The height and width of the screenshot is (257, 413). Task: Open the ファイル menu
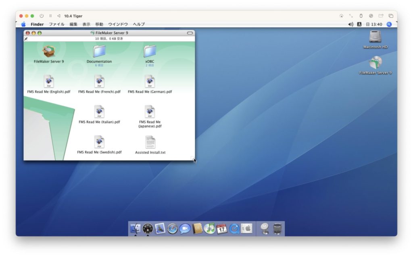pyautogui.click(x=56, y=24)
